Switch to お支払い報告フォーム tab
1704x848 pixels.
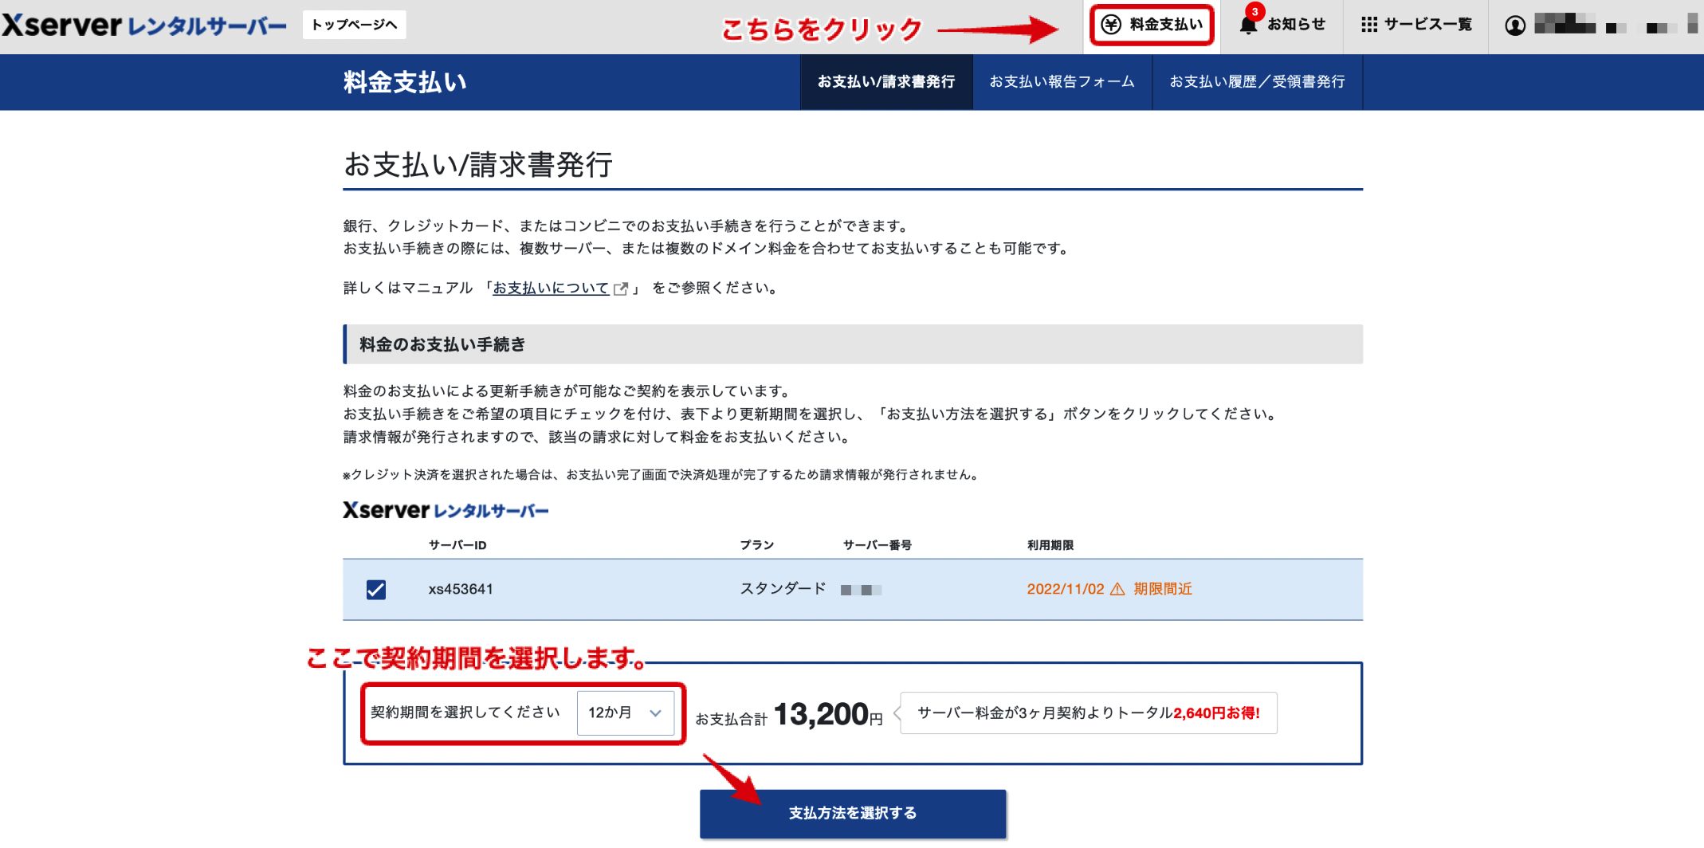coord(1062,81)
